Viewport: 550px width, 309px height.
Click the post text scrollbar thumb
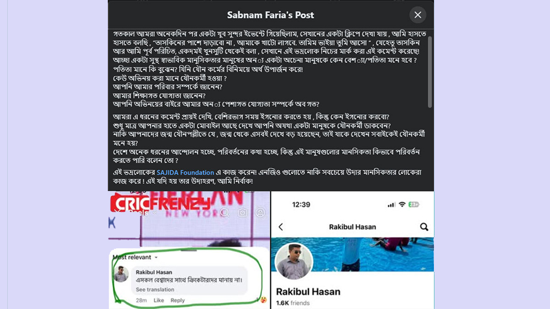429,72
